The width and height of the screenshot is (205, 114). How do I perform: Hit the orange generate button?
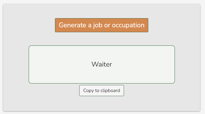click(101, 25)
